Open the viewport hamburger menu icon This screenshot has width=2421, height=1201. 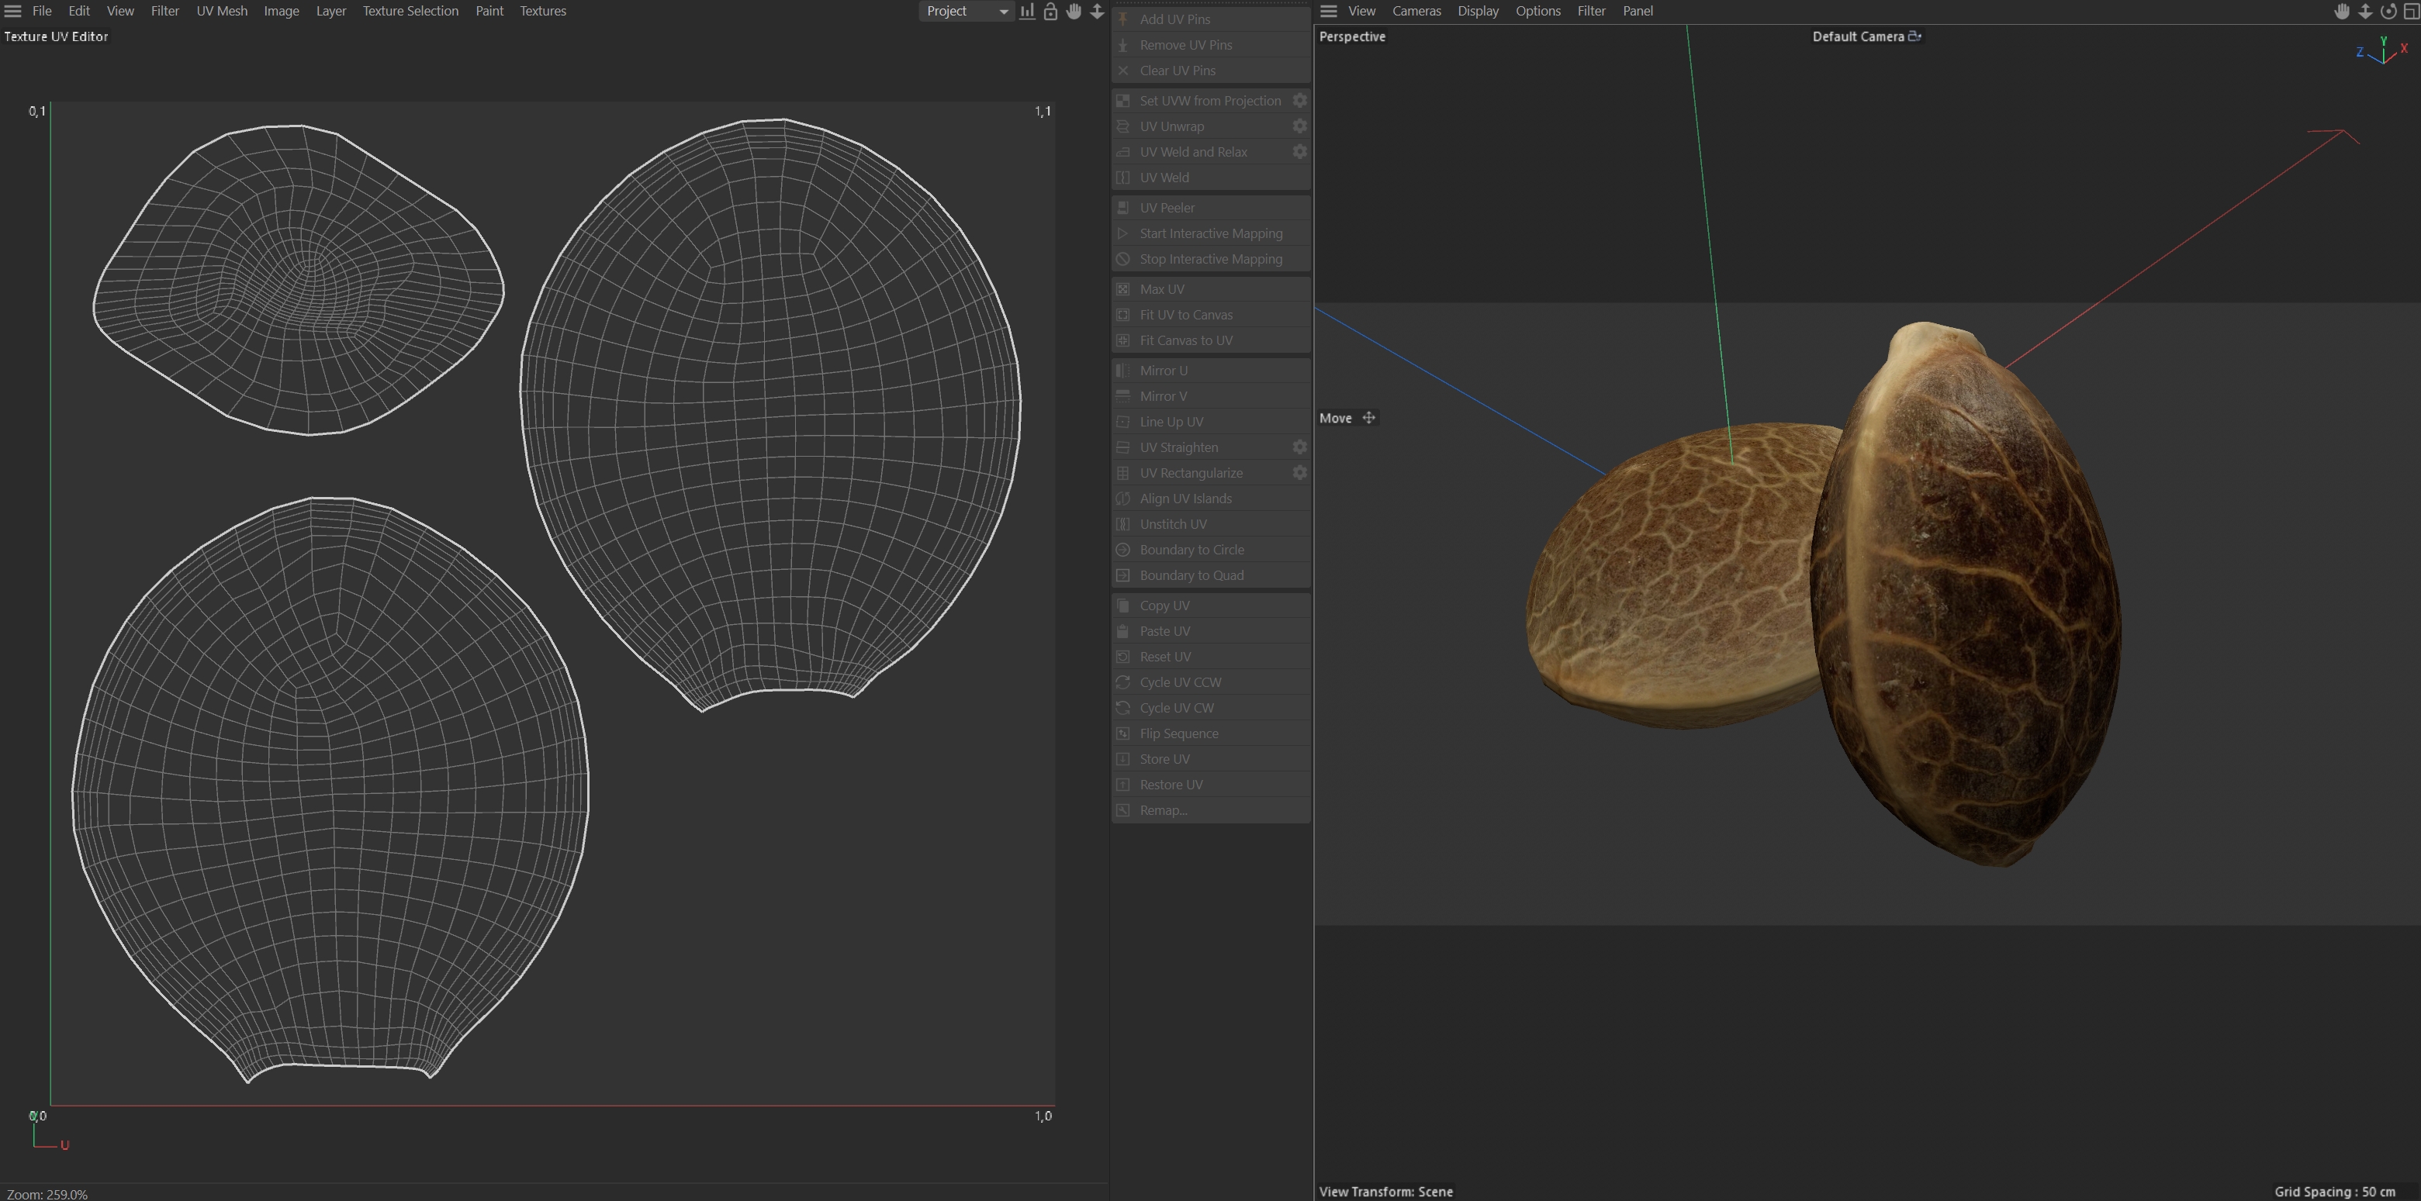tap(1328, 12)
